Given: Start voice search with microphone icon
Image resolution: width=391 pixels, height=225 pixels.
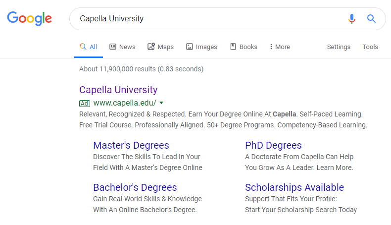Looking at the screenshot, I should [351, 19].
